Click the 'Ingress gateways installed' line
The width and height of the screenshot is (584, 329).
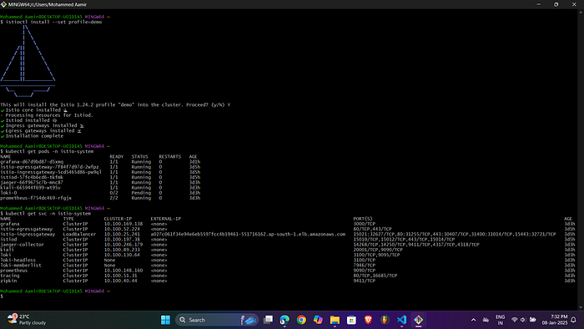point(42,126)
